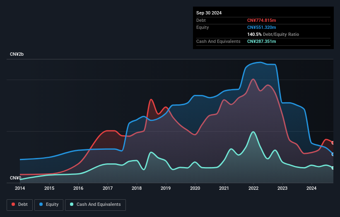Click the CN¥0 y-axis label

click(x=15, y=178)
